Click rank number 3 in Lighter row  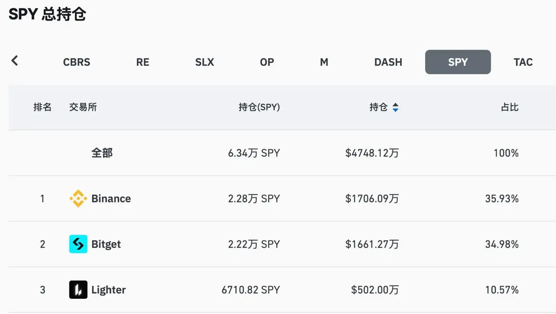(43, 290)
